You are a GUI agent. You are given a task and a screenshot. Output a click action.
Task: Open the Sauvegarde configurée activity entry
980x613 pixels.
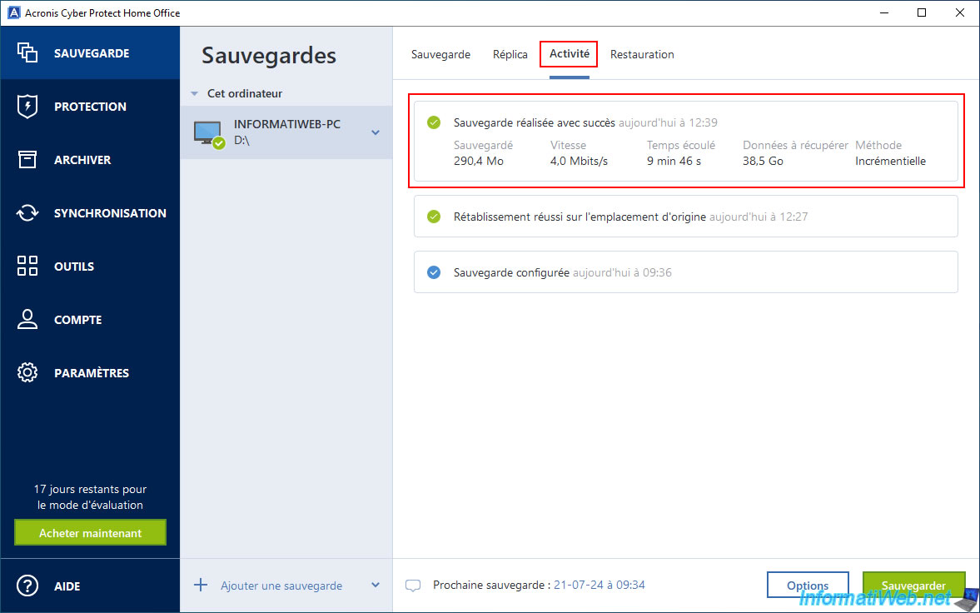[x=685, y=272]
